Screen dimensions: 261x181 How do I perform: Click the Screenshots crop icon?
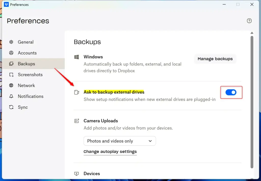pos(11,75)
